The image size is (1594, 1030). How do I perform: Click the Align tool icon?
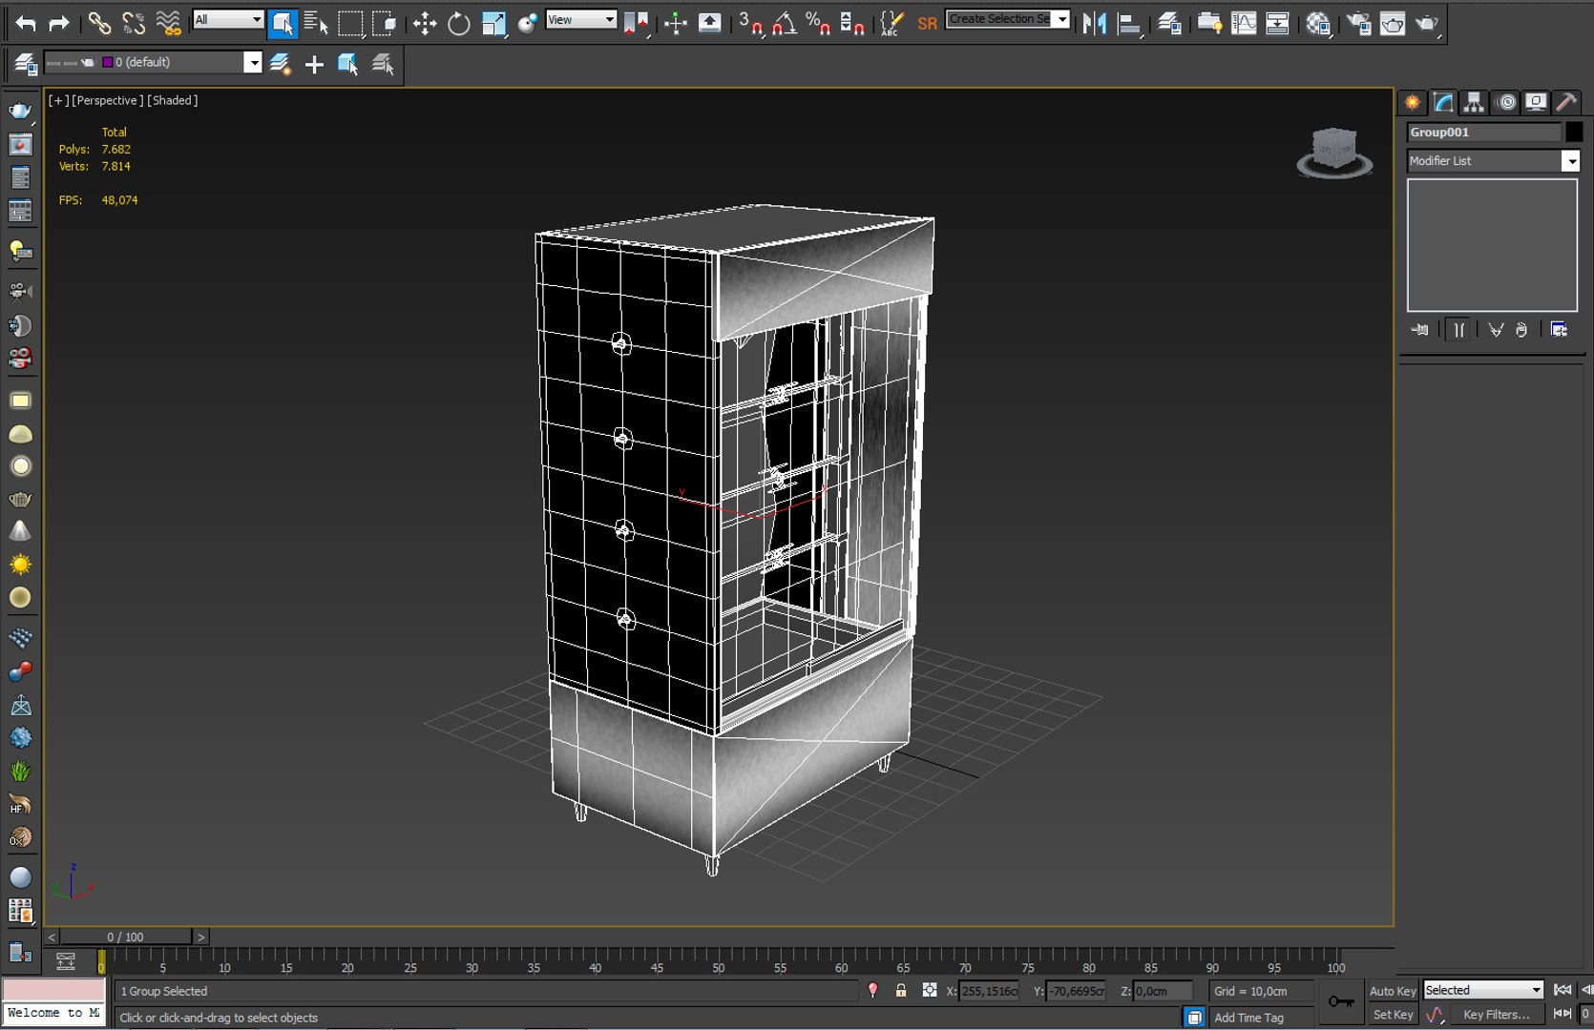[x=1128, y=23]
